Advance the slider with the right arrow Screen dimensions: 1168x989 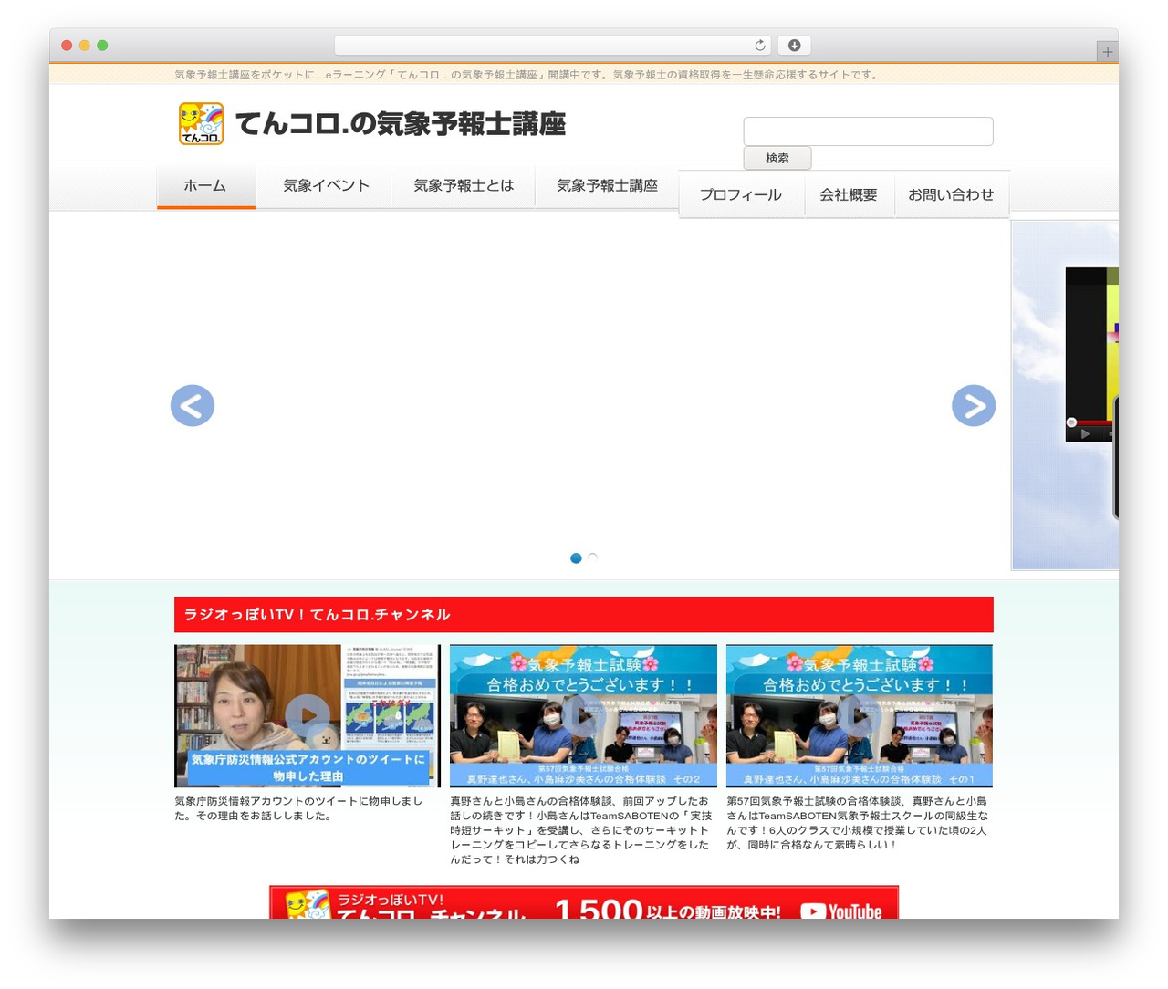[974, 405]
